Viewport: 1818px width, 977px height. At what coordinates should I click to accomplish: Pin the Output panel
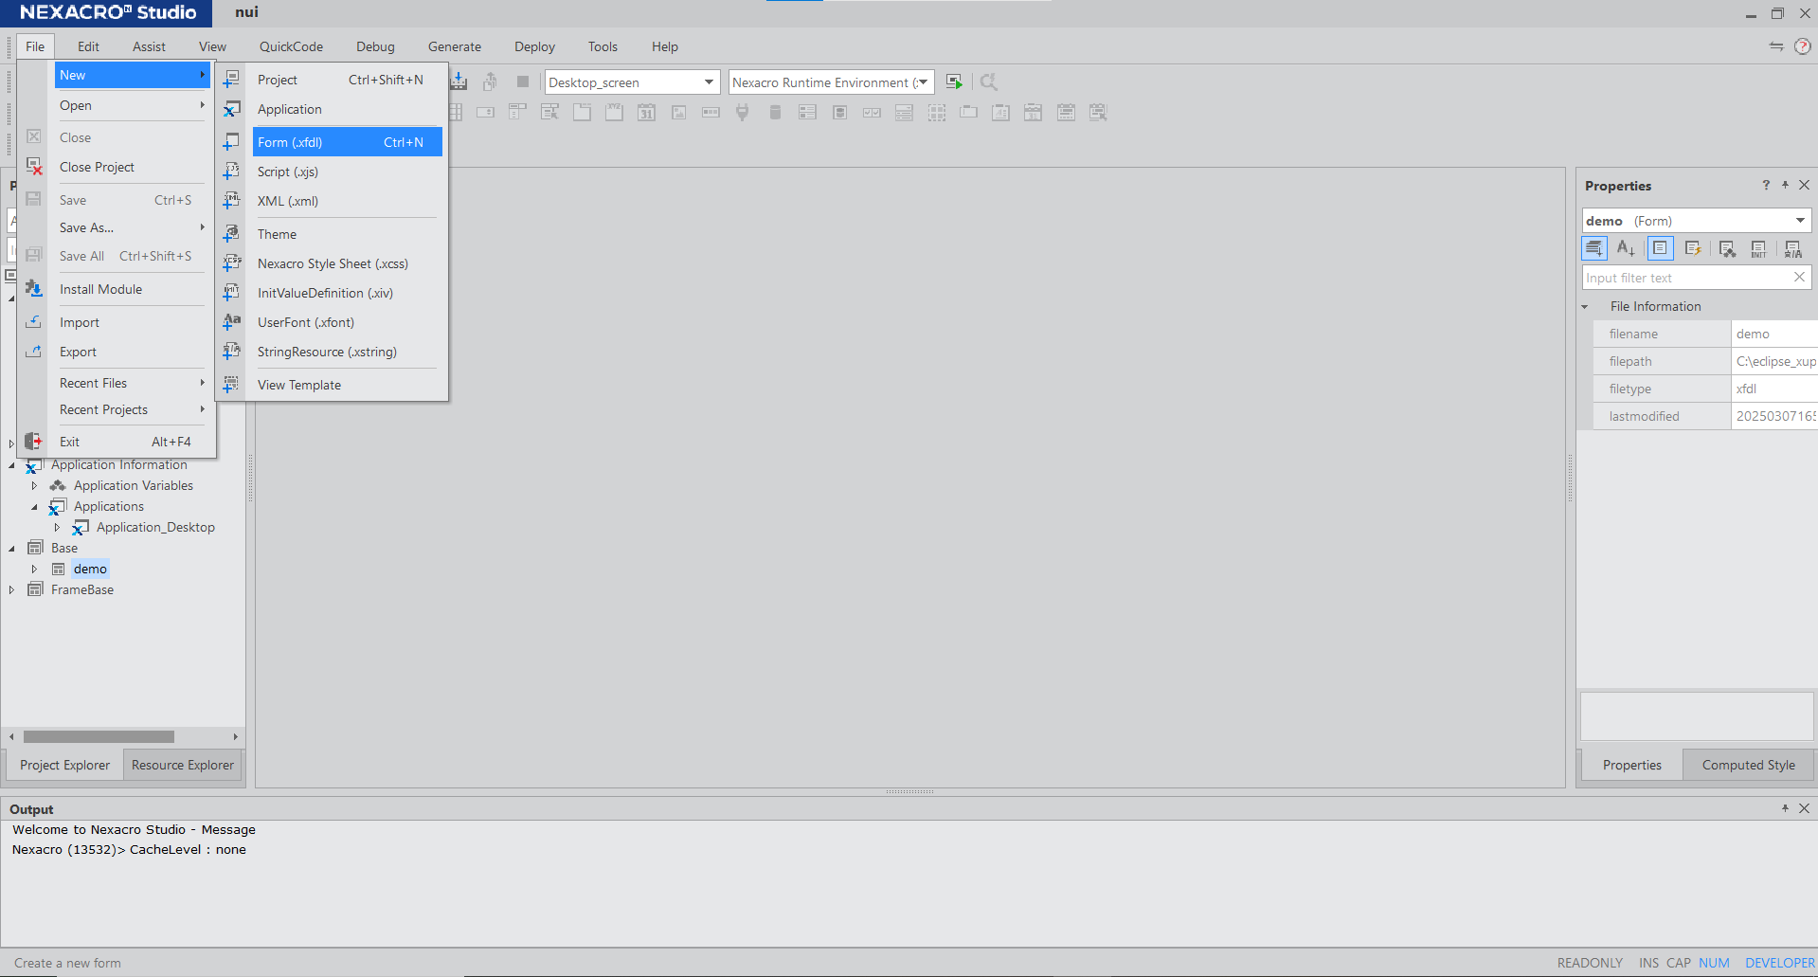point(1785,808)
